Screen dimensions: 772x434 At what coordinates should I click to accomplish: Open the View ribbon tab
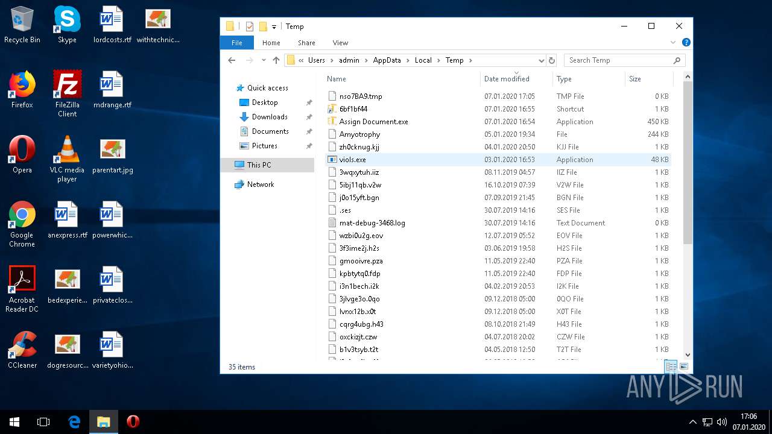pyautogui.click(x=340, y=43)
